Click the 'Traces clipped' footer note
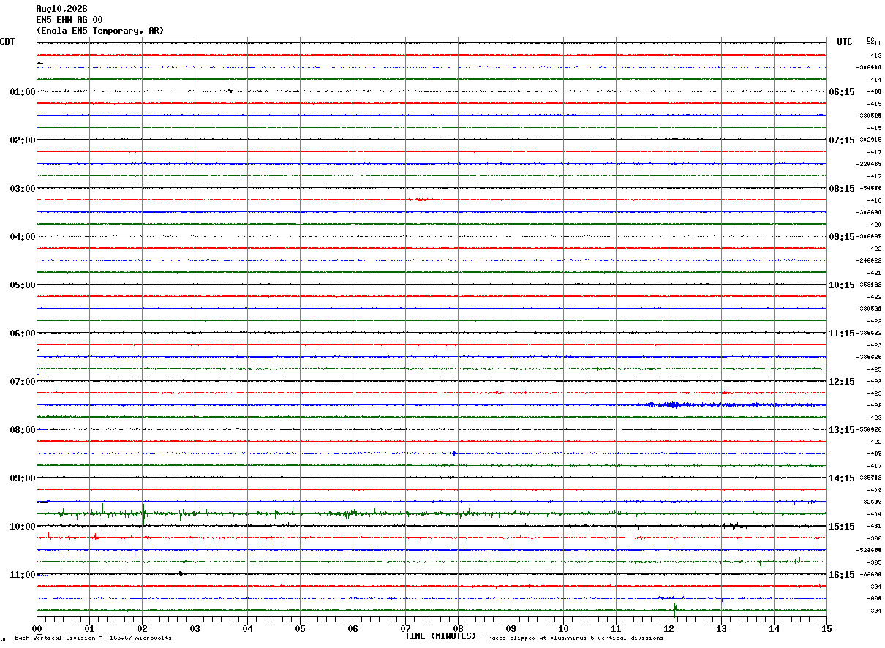The width and height of the screenshot is (885, 648). tap(573, 638)
